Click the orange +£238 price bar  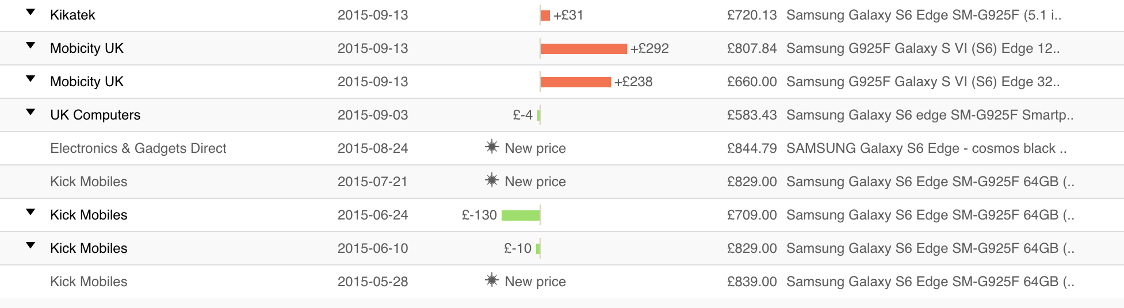(576, 82)
